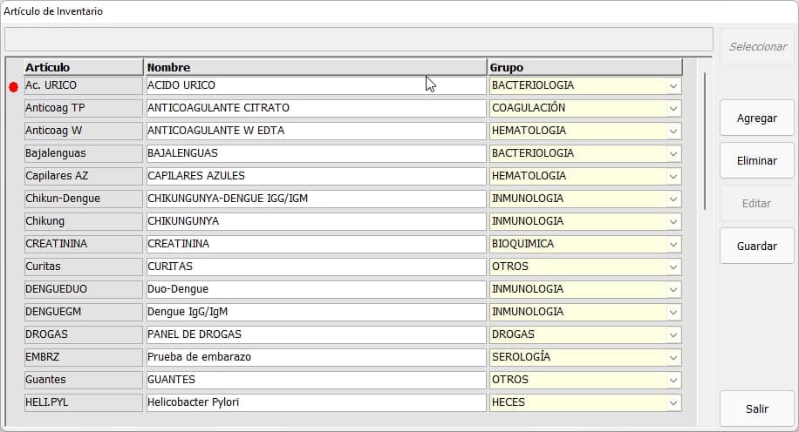Save changes with Guardar

point(757,246)
